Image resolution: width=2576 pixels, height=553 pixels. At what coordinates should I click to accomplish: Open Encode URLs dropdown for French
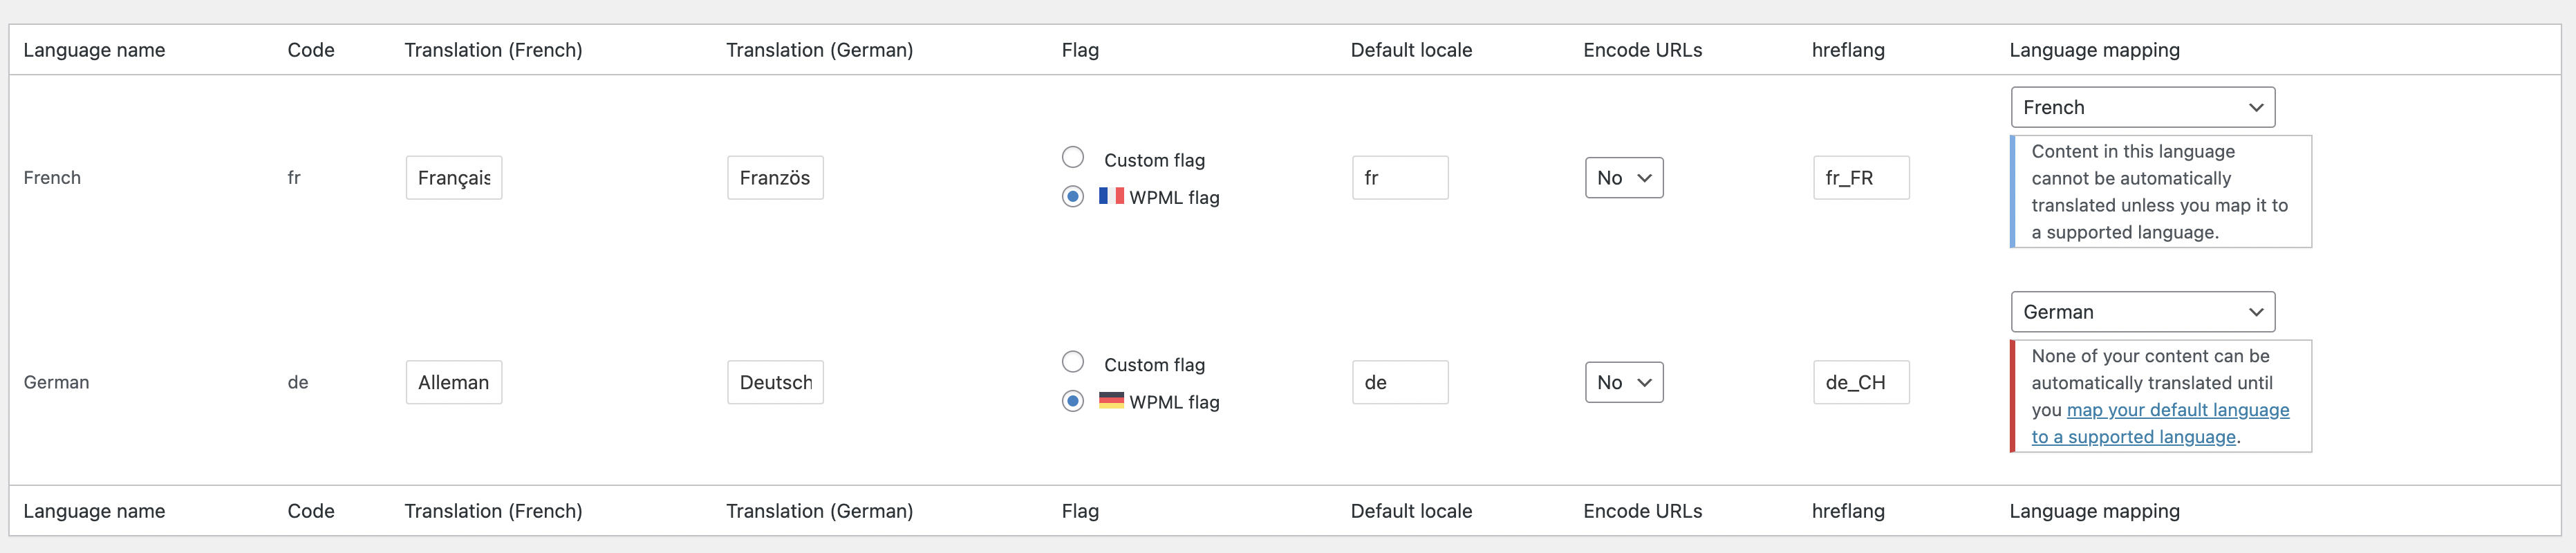(1624, 178)
